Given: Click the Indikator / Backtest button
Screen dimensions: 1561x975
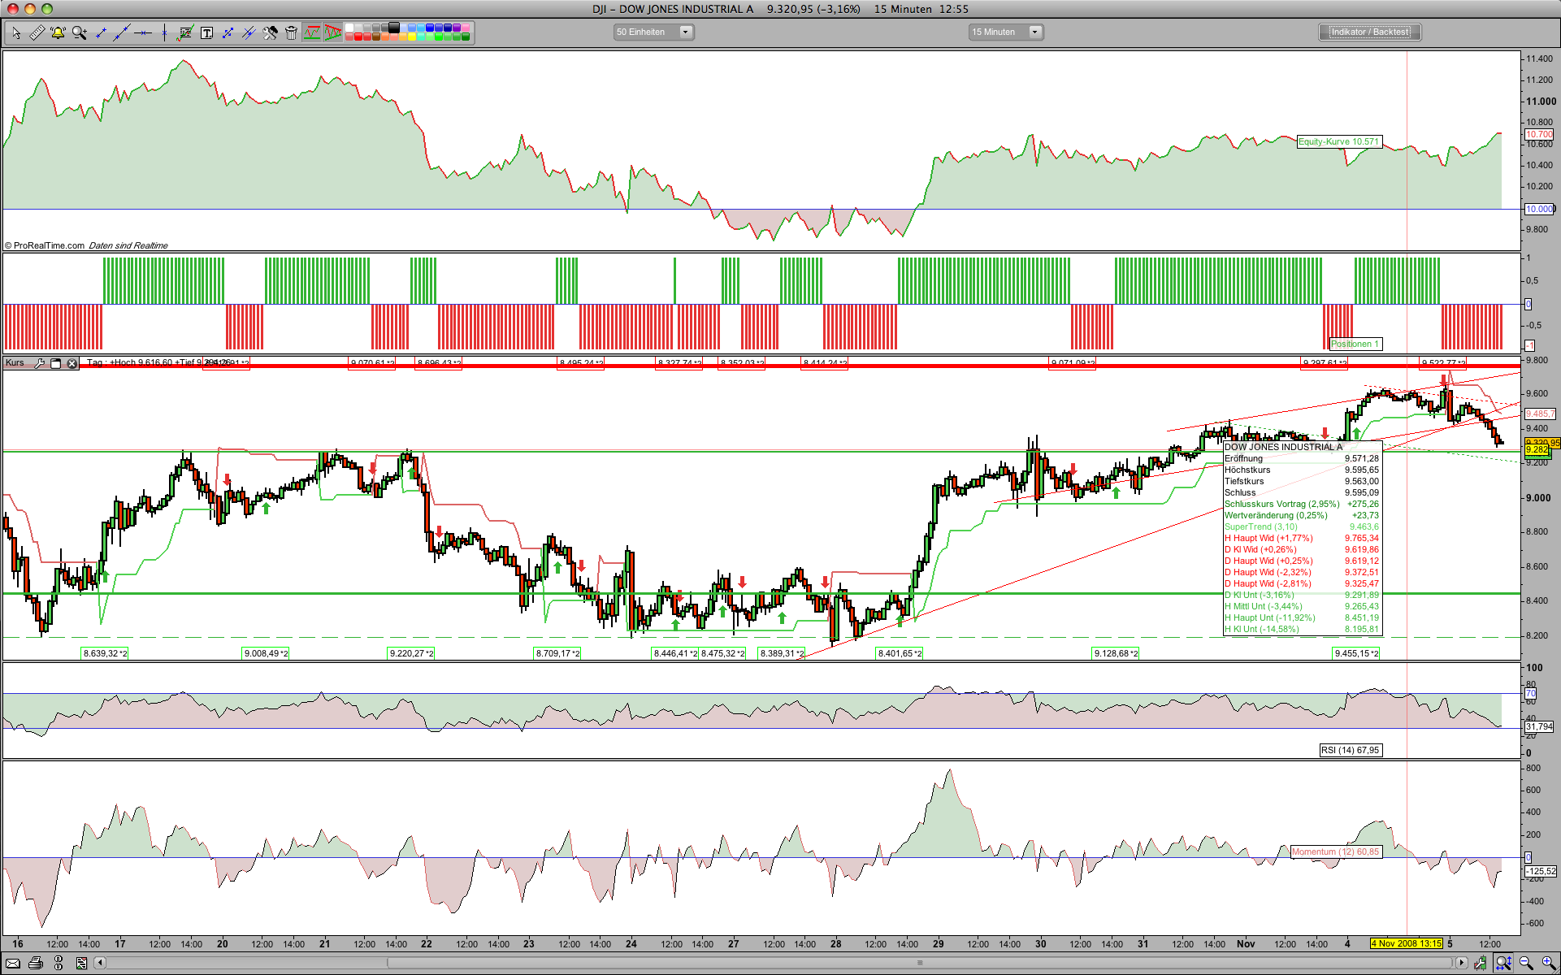Looking at the screenshot, I should click(x=1369, y=32).
